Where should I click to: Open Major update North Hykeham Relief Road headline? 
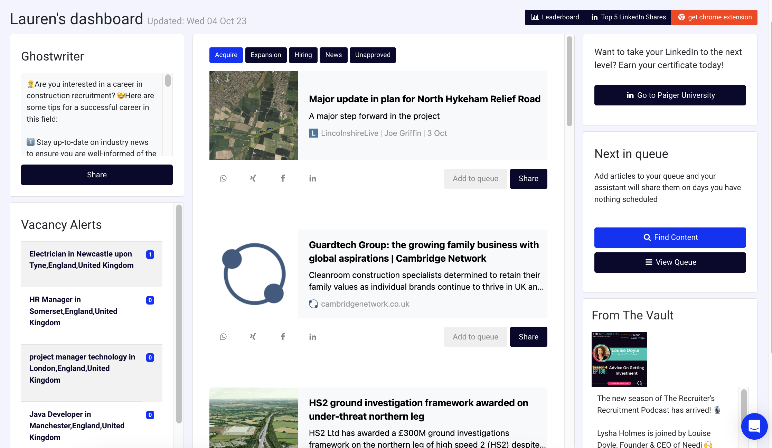click(x=424, y=99)
